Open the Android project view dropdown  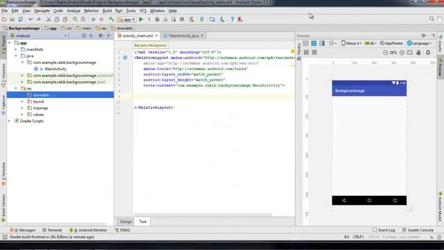(x=39, y=35)
